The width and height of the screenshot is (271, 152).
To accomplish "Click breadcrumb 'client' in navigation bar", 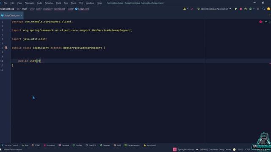I will click(70, 9).
